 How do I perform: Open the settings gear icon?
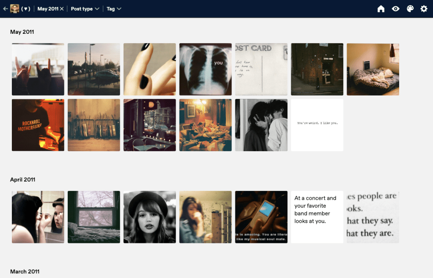(x=424, y=9)
